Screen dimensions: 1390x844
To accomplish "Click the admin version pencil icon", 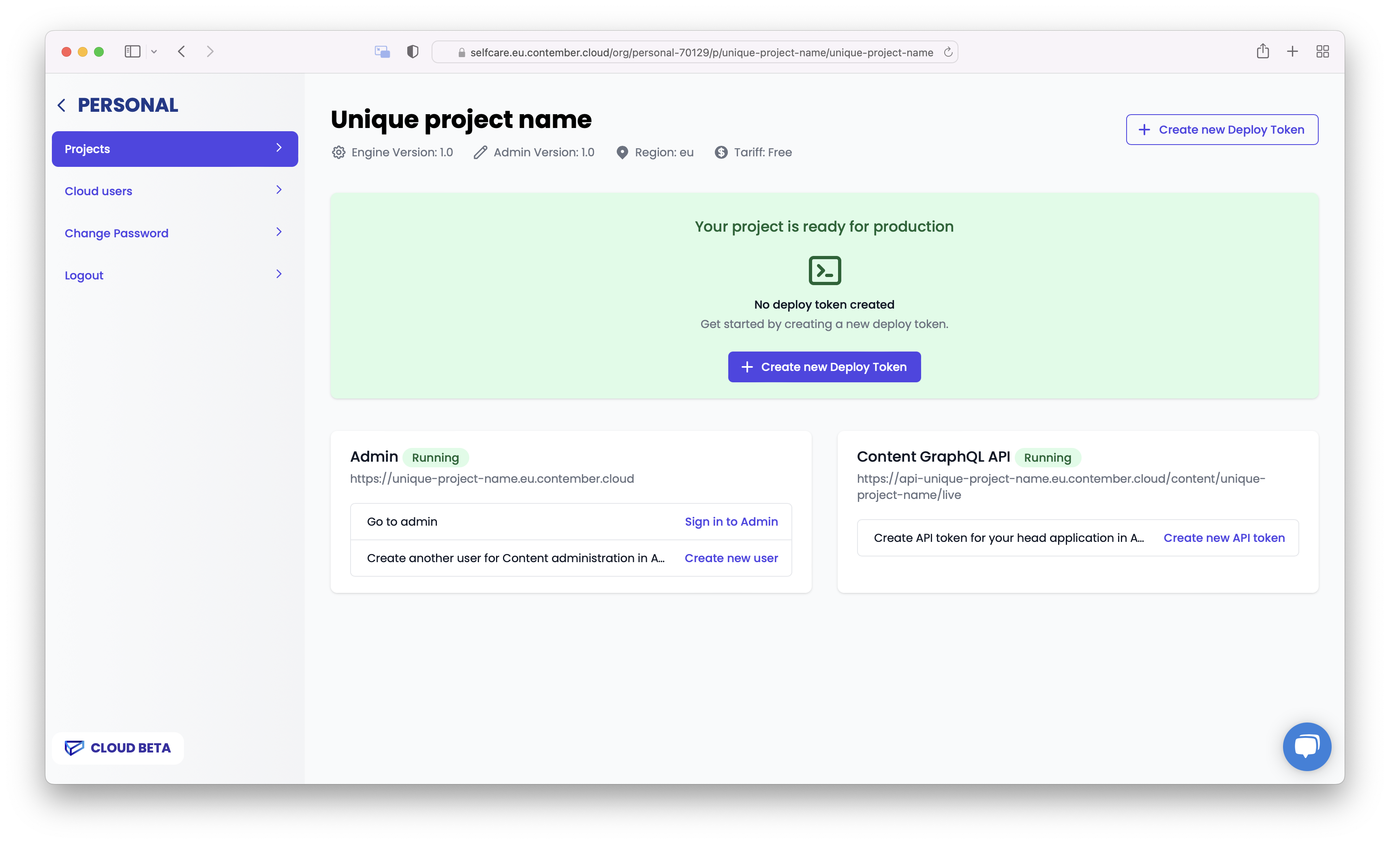I will tap(481, 152).
